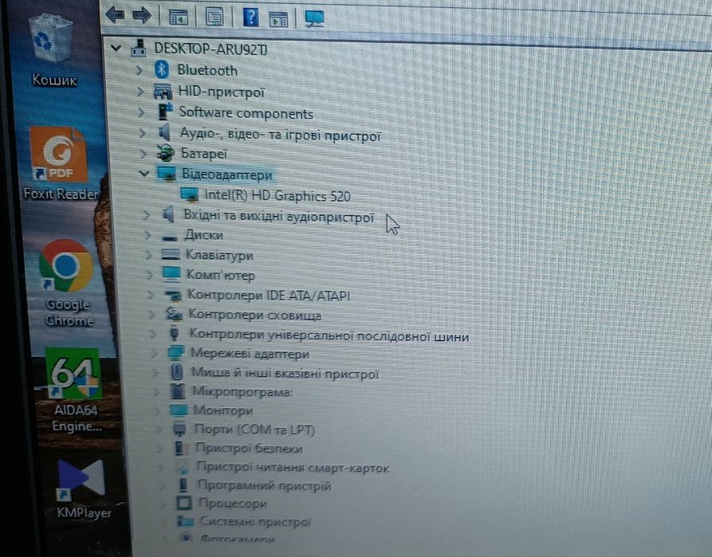The image size is (712, 557).
Task: Expand the Bluetooth category
Action: coord(139,70)
